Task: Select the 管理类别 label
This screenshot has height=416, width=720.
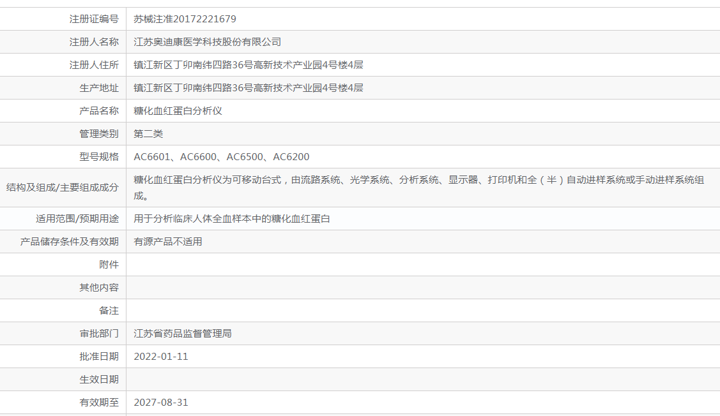Action: click(99, 133)
